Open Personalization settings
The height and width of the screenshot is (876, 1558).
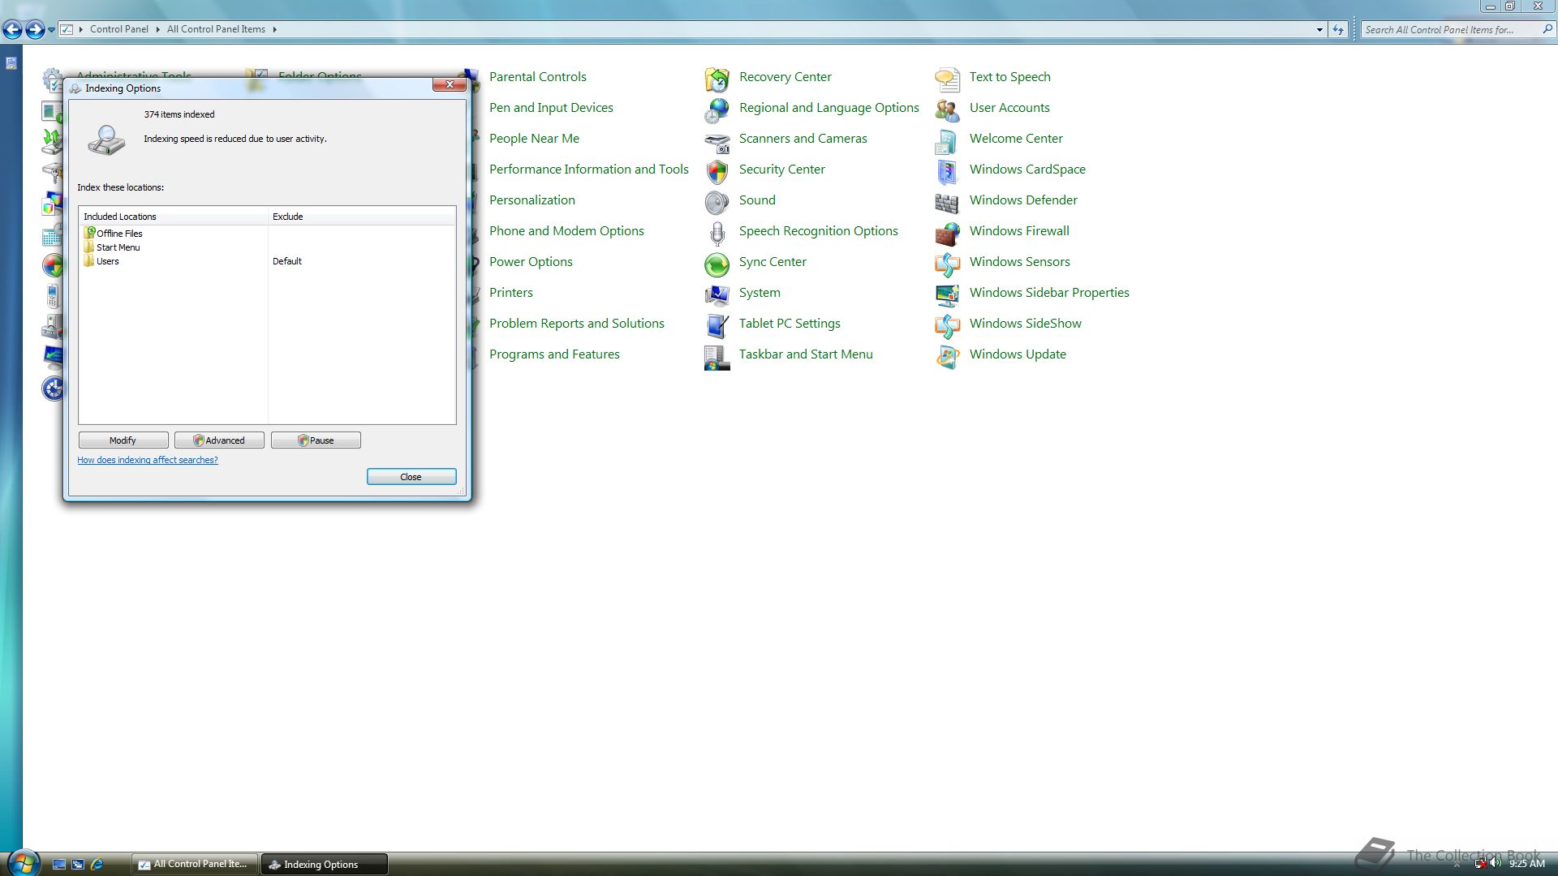tap(532, 200)
